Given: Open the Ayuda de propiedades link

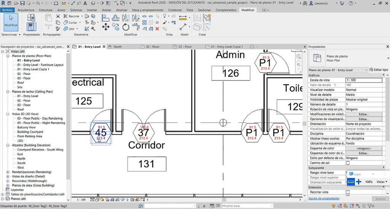Looking at the screenshot, I should tap(324, 198).
